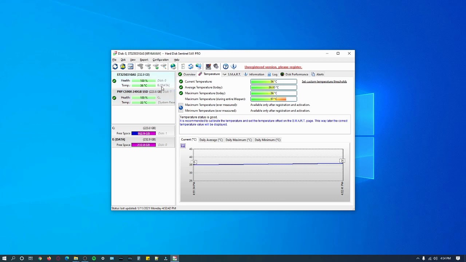
Task: Click the save icon above the temperature graph
Action: pos(183,146)
